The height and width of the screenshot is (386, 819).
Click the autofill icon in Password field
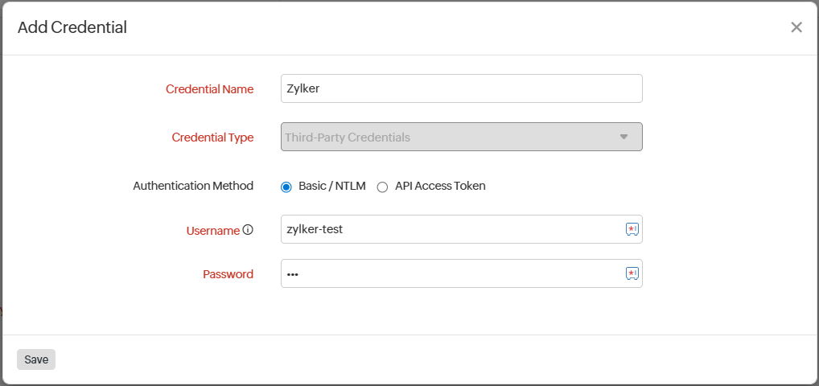click(632, 273)
